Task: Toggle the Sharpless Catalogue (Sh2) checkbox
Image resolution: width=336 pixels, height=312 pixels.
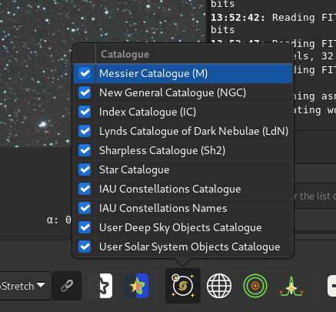Action: pyautogui.click(x=85, y=150)
